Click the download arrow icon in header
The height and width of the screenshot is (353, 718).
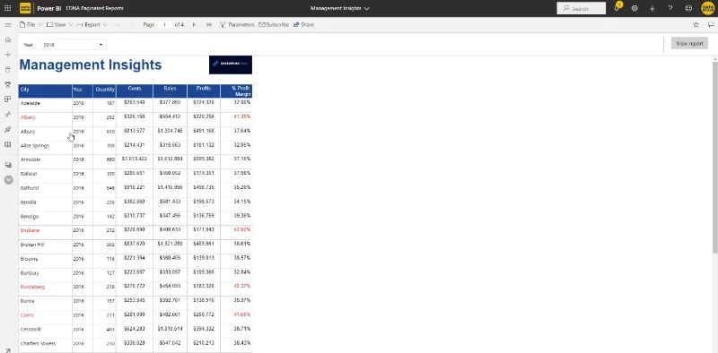(x=652, y=8)
